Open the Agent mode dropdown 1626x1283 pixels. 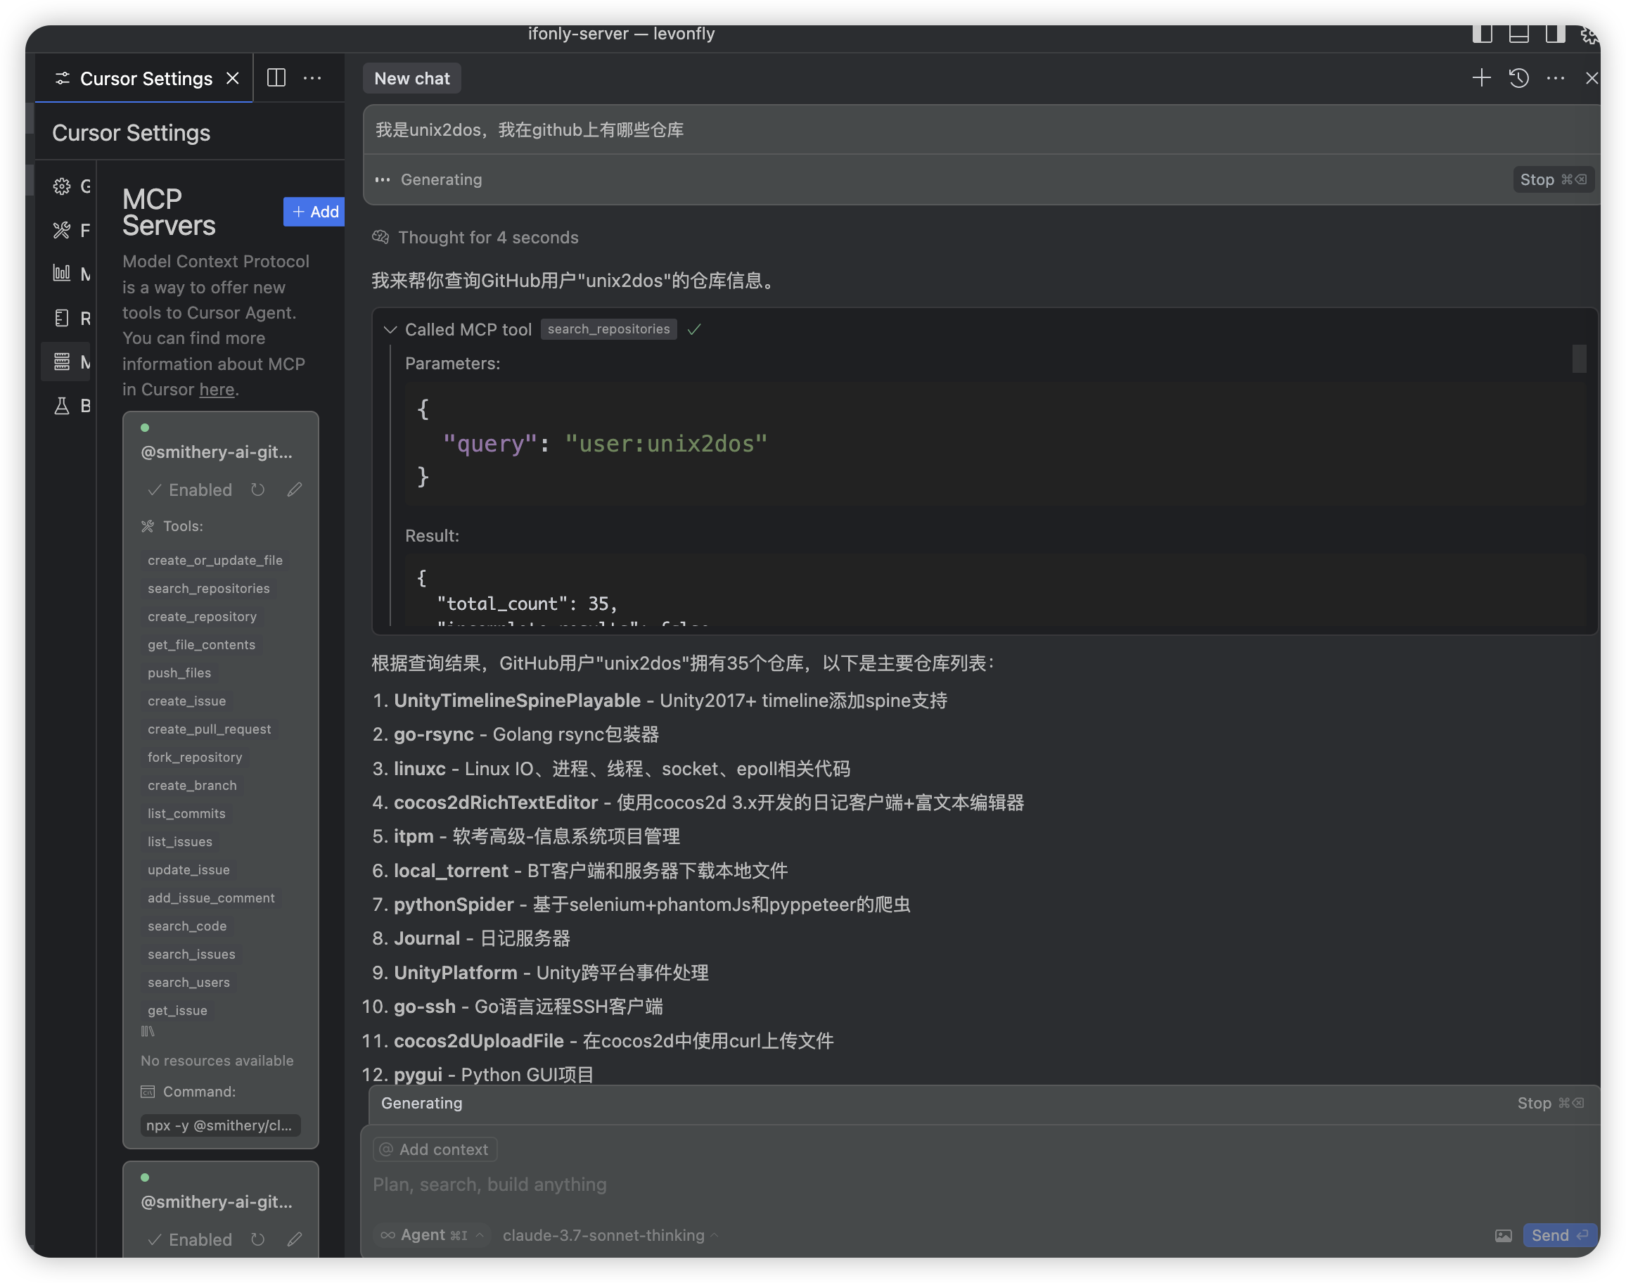433,1236
